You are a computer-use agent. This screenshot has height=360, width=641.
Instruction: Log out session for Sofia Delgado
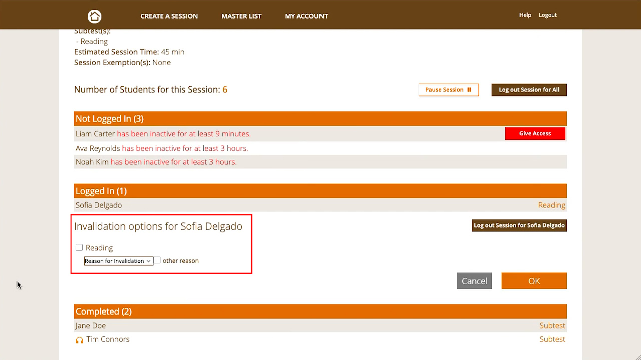coord(519,225)
